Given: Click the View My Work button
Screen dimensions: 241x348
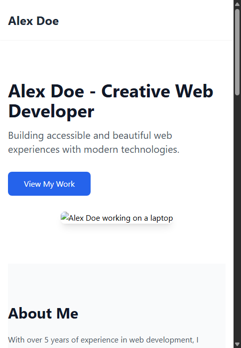Looking at the screenshot, I should point(49,184).
